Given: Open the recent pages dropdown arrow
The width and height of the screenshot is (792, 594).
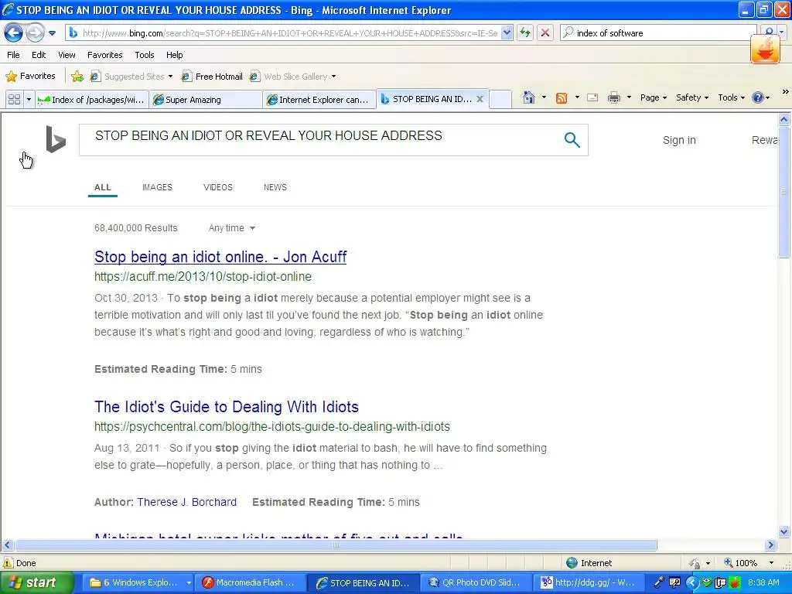Looking at the screenshot, I should tap(52, 33).
